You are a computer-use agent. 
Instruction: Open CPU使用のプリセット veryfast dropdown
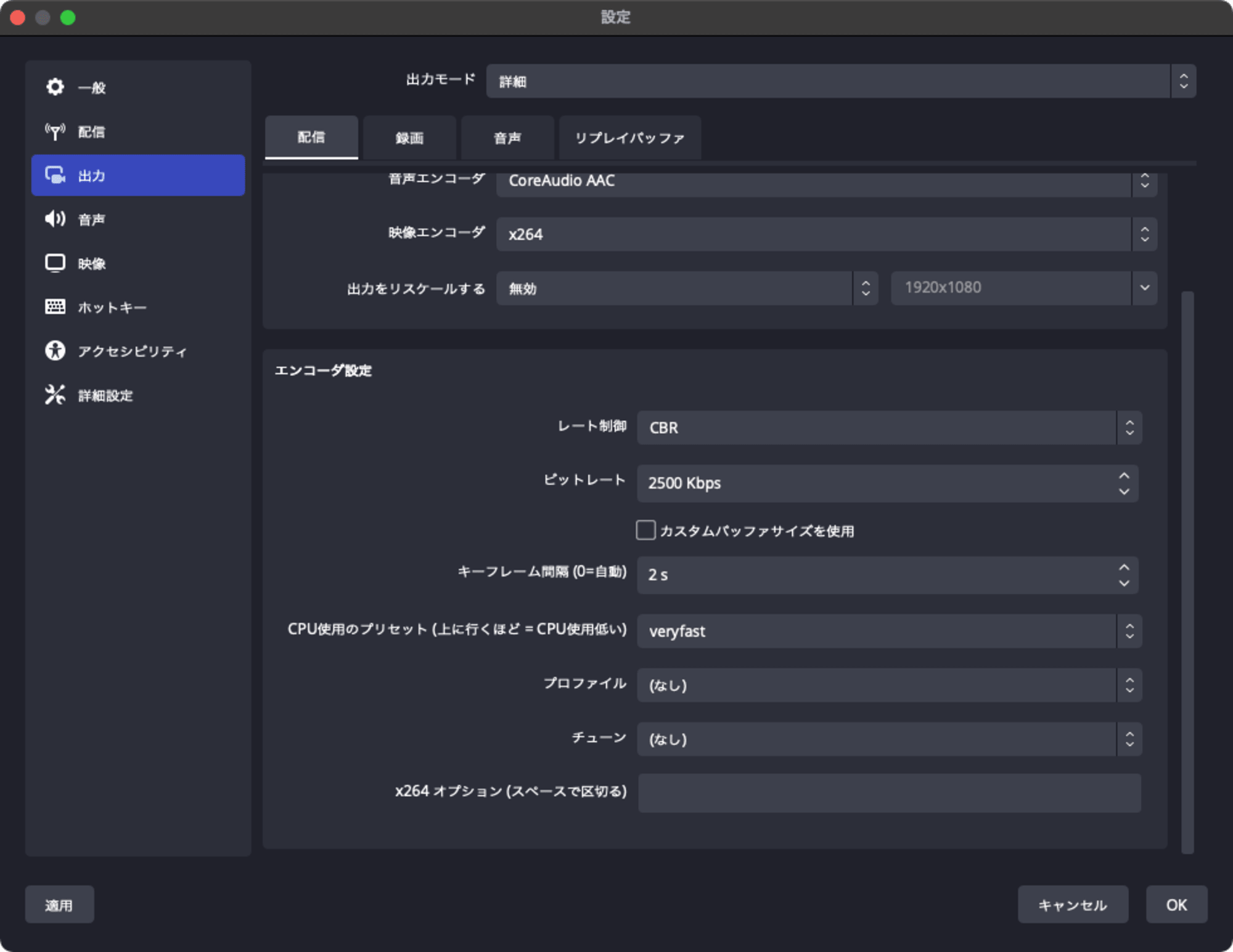point(889,631)
